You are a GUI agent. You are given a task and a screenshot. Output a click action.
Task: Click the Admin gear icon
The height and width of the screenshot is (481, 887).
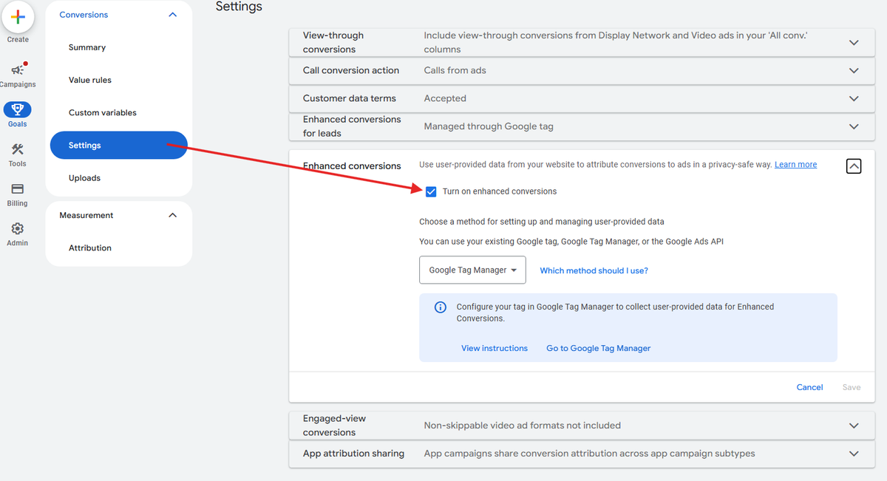18,229
